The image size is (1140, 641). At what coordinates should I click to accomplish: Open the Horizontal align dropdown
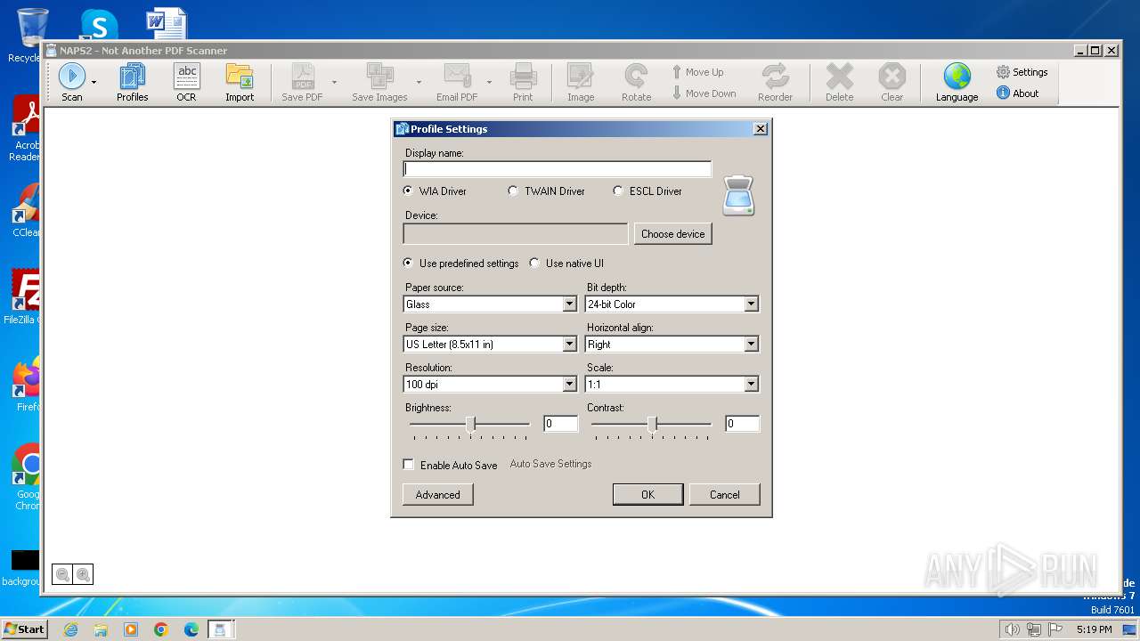coord(672,345)
